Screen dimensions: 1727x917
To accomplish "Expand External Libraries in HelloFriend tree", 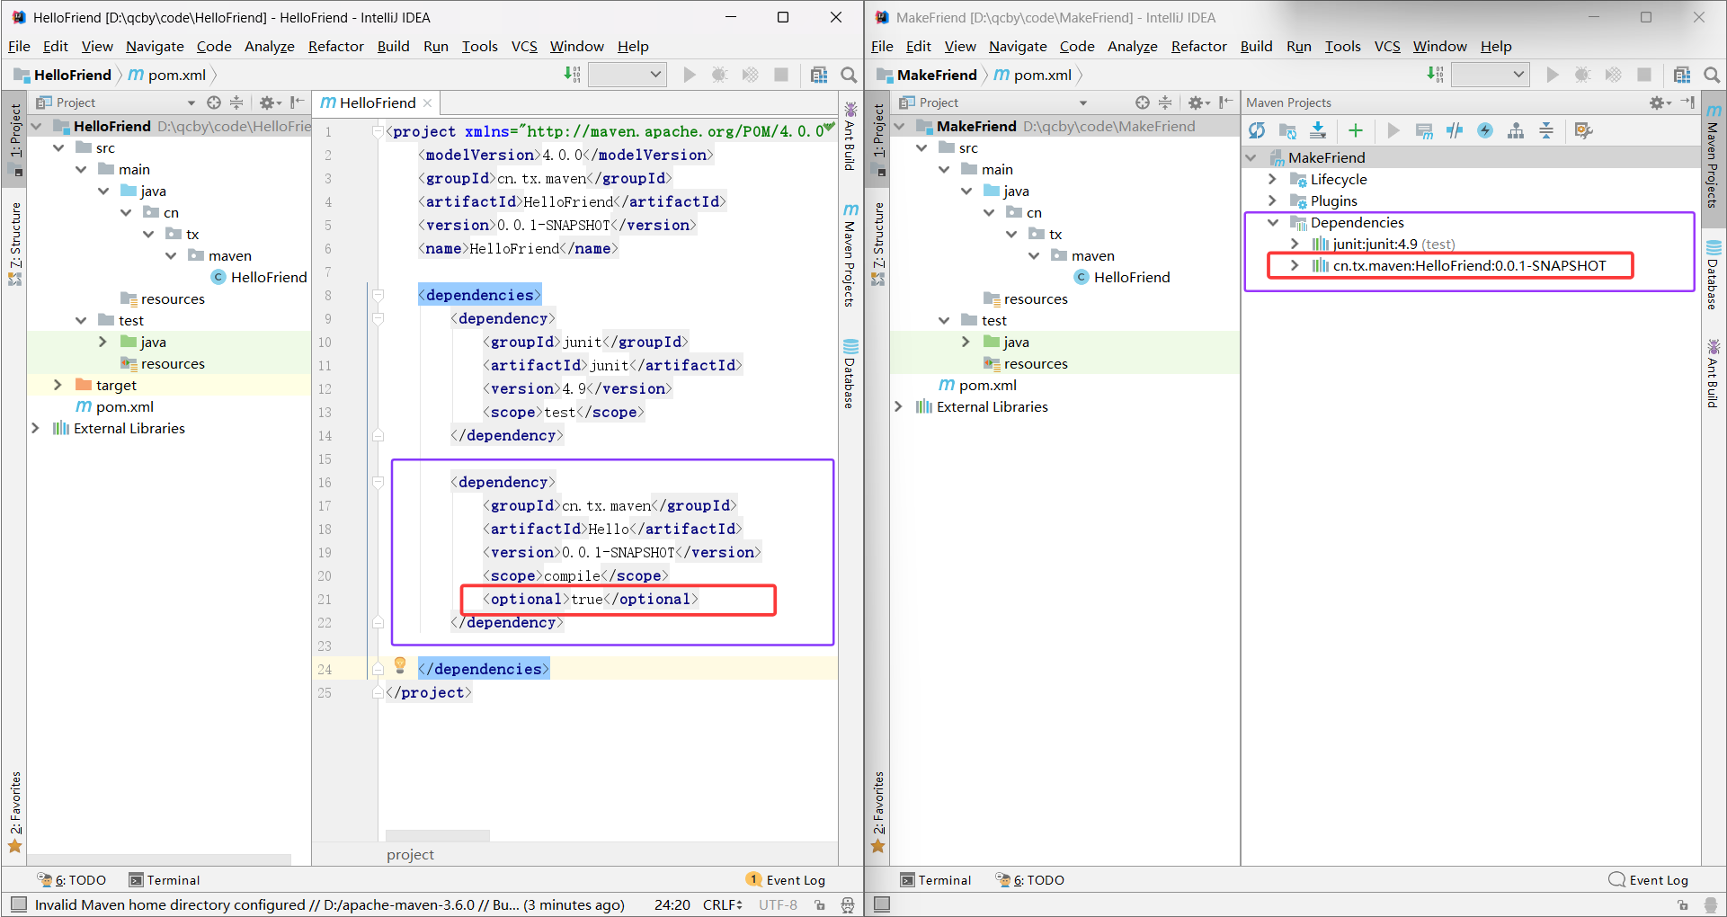I will pos(35,428).
